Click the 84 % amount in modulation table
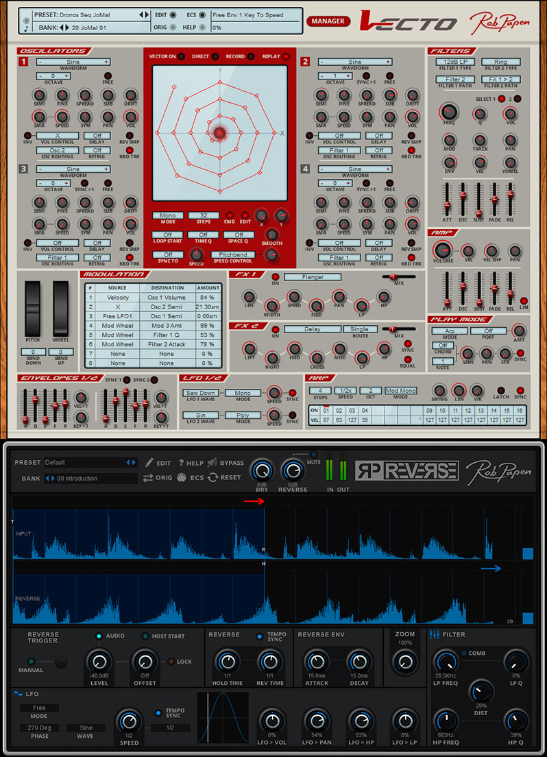Viewport: 547px width, 757px height. (x=208, y=298)
